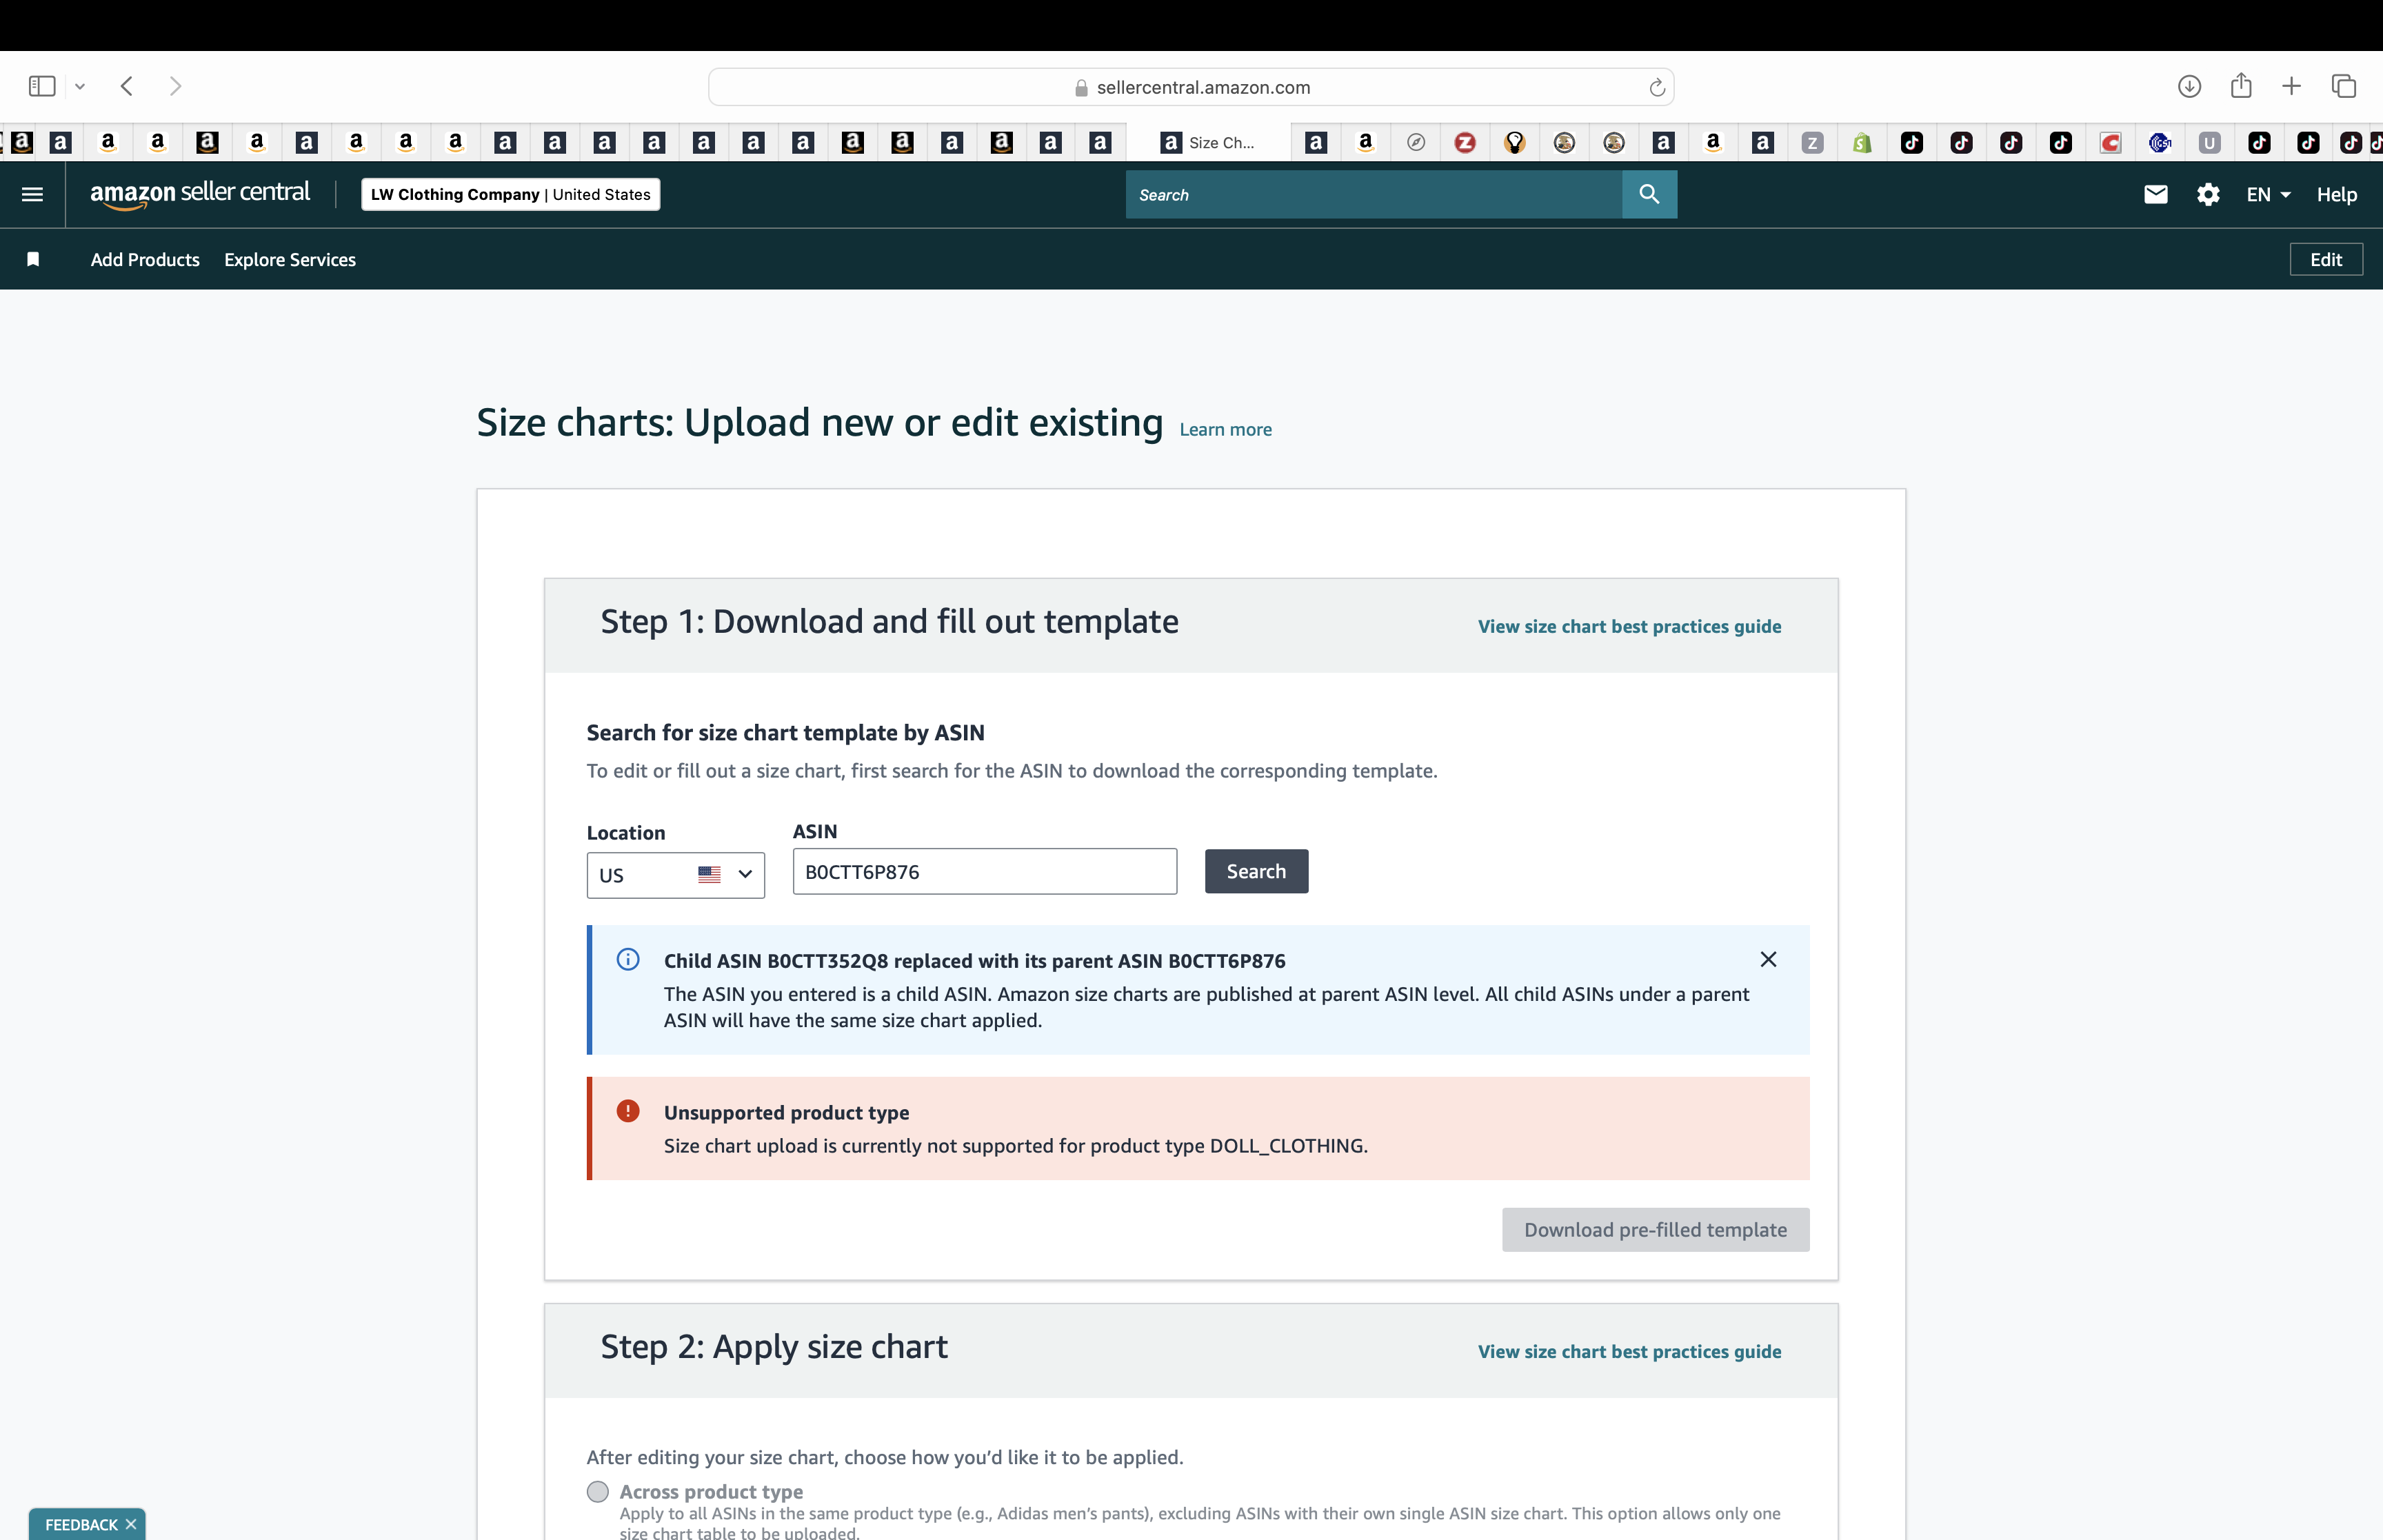Show the Safari downloads icon
The image size is (2383, 1540).
point(2189,86)
